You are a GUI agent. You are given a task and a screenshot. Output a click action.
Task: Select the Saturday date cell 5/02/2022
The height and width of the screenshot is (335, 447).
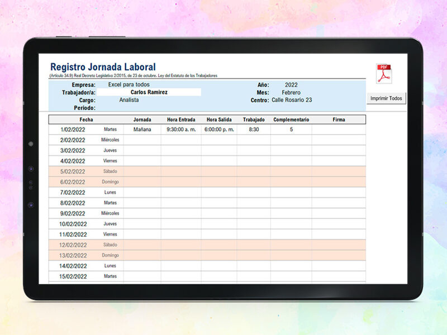pos(73,172)
